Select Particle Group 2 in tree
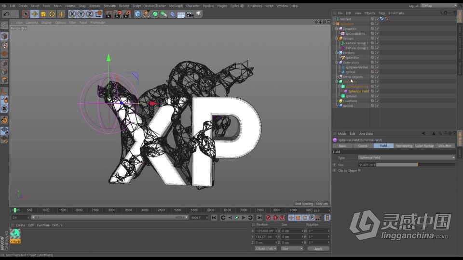 click(x=357, y=48)
